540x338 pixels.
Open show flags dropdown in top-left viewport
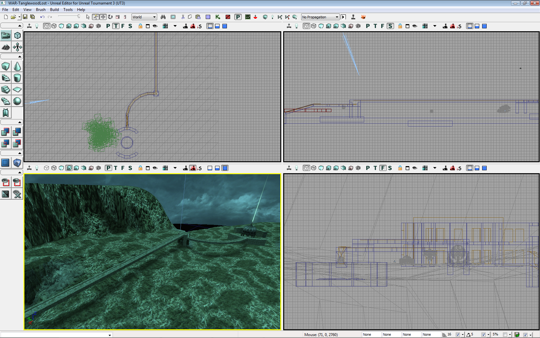pyautogui.click(x=175, y=26)
